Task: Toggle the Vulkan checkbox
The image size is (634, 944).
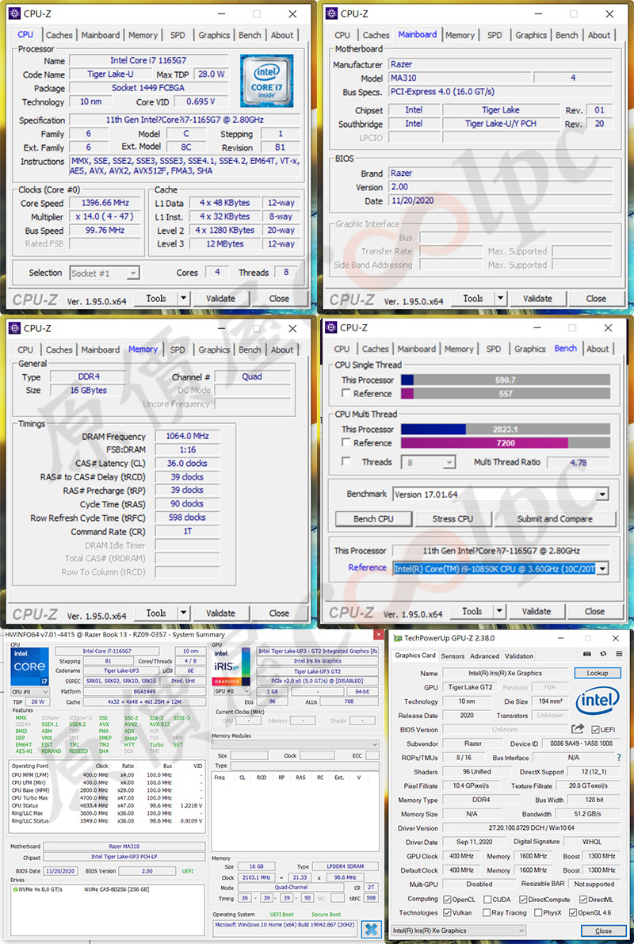Action: tap(447, 913)
